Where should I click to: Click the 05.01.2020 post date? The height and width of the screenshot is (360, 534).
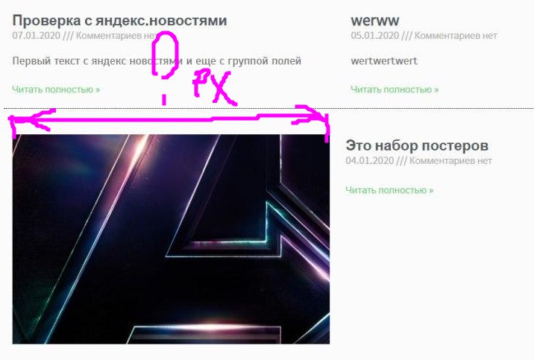[374, 35]
